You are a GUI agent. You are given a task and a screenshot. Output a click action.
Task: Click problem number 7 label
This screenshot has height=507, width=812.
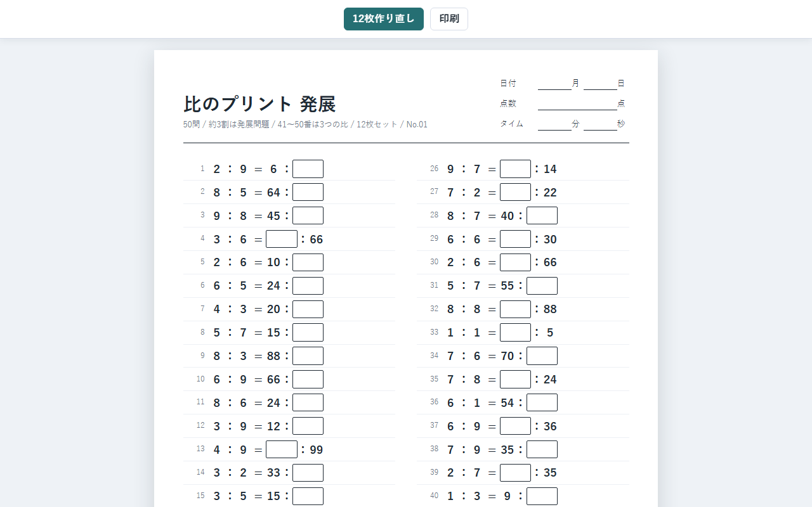click(202, 309)
